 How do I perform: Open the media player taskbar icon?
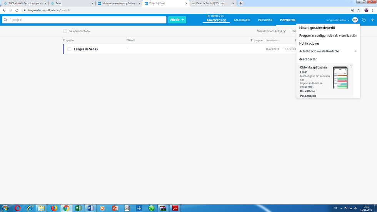(x=102, y=208)
